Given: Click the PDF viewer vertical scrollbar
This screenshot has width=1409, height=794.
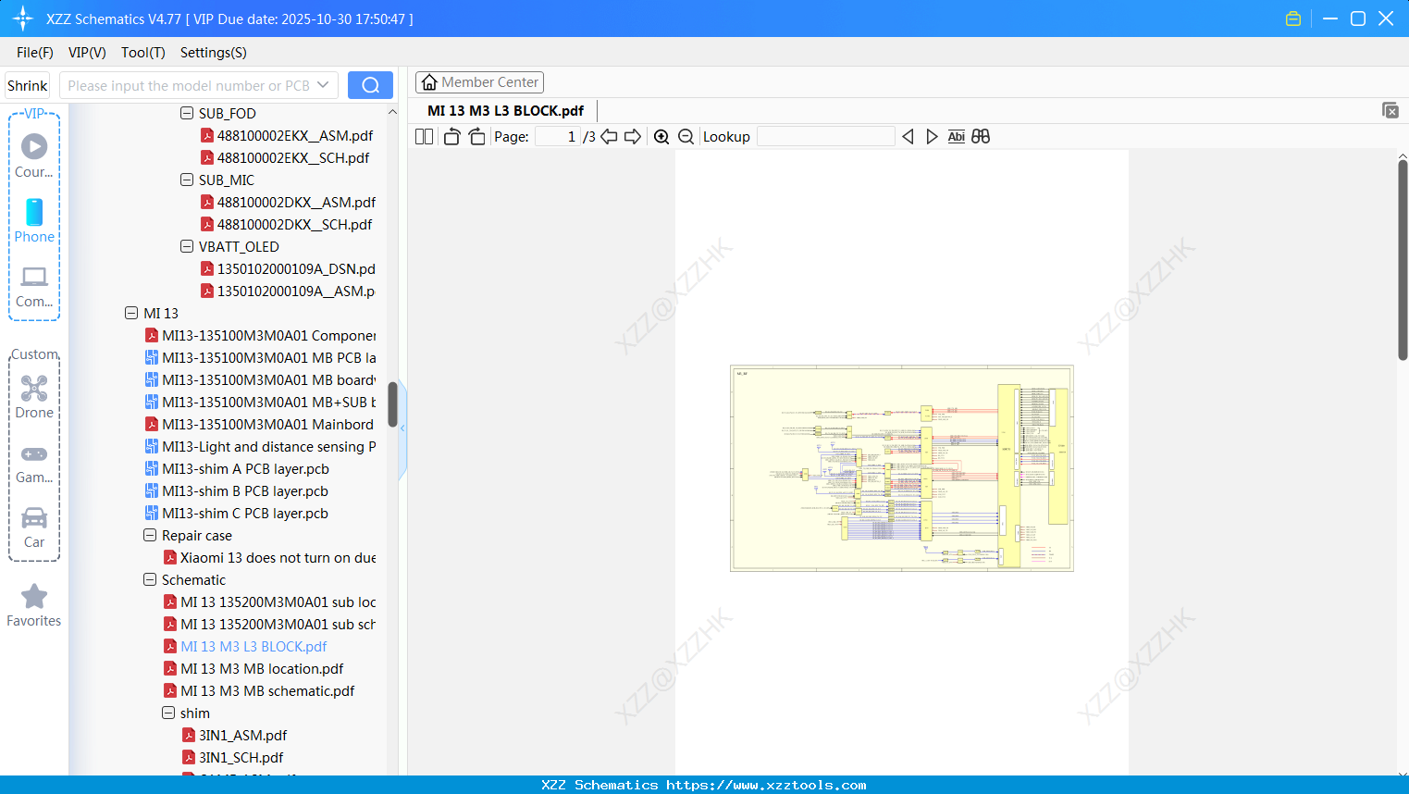Looking at the screenshot, I should click(x=1403, y=259).
